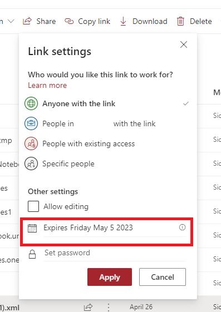Open the three-dot menu on the .xml row
Screen dimensions: 221x312
pyautogui.click(x=109, y=307)
